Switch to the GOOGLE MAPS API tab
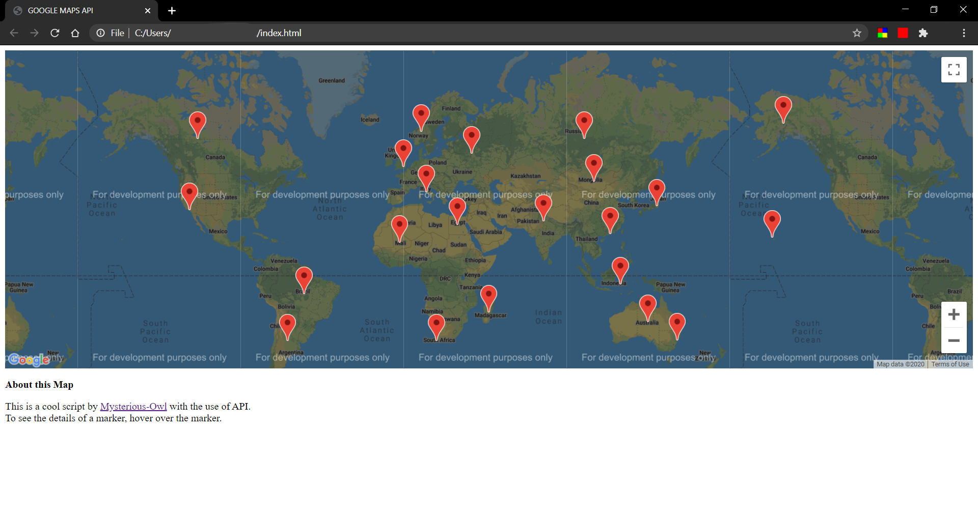978x517 pixels. tap(81, 11)
